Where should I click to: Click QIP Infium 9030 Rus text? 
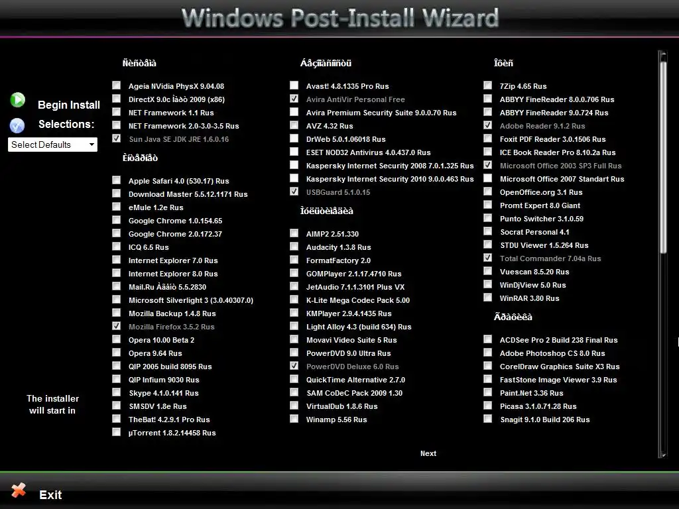(164, 380)
